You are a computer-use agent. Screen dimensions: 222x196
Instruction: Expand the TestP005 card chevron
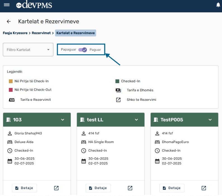tap(210, 120)
